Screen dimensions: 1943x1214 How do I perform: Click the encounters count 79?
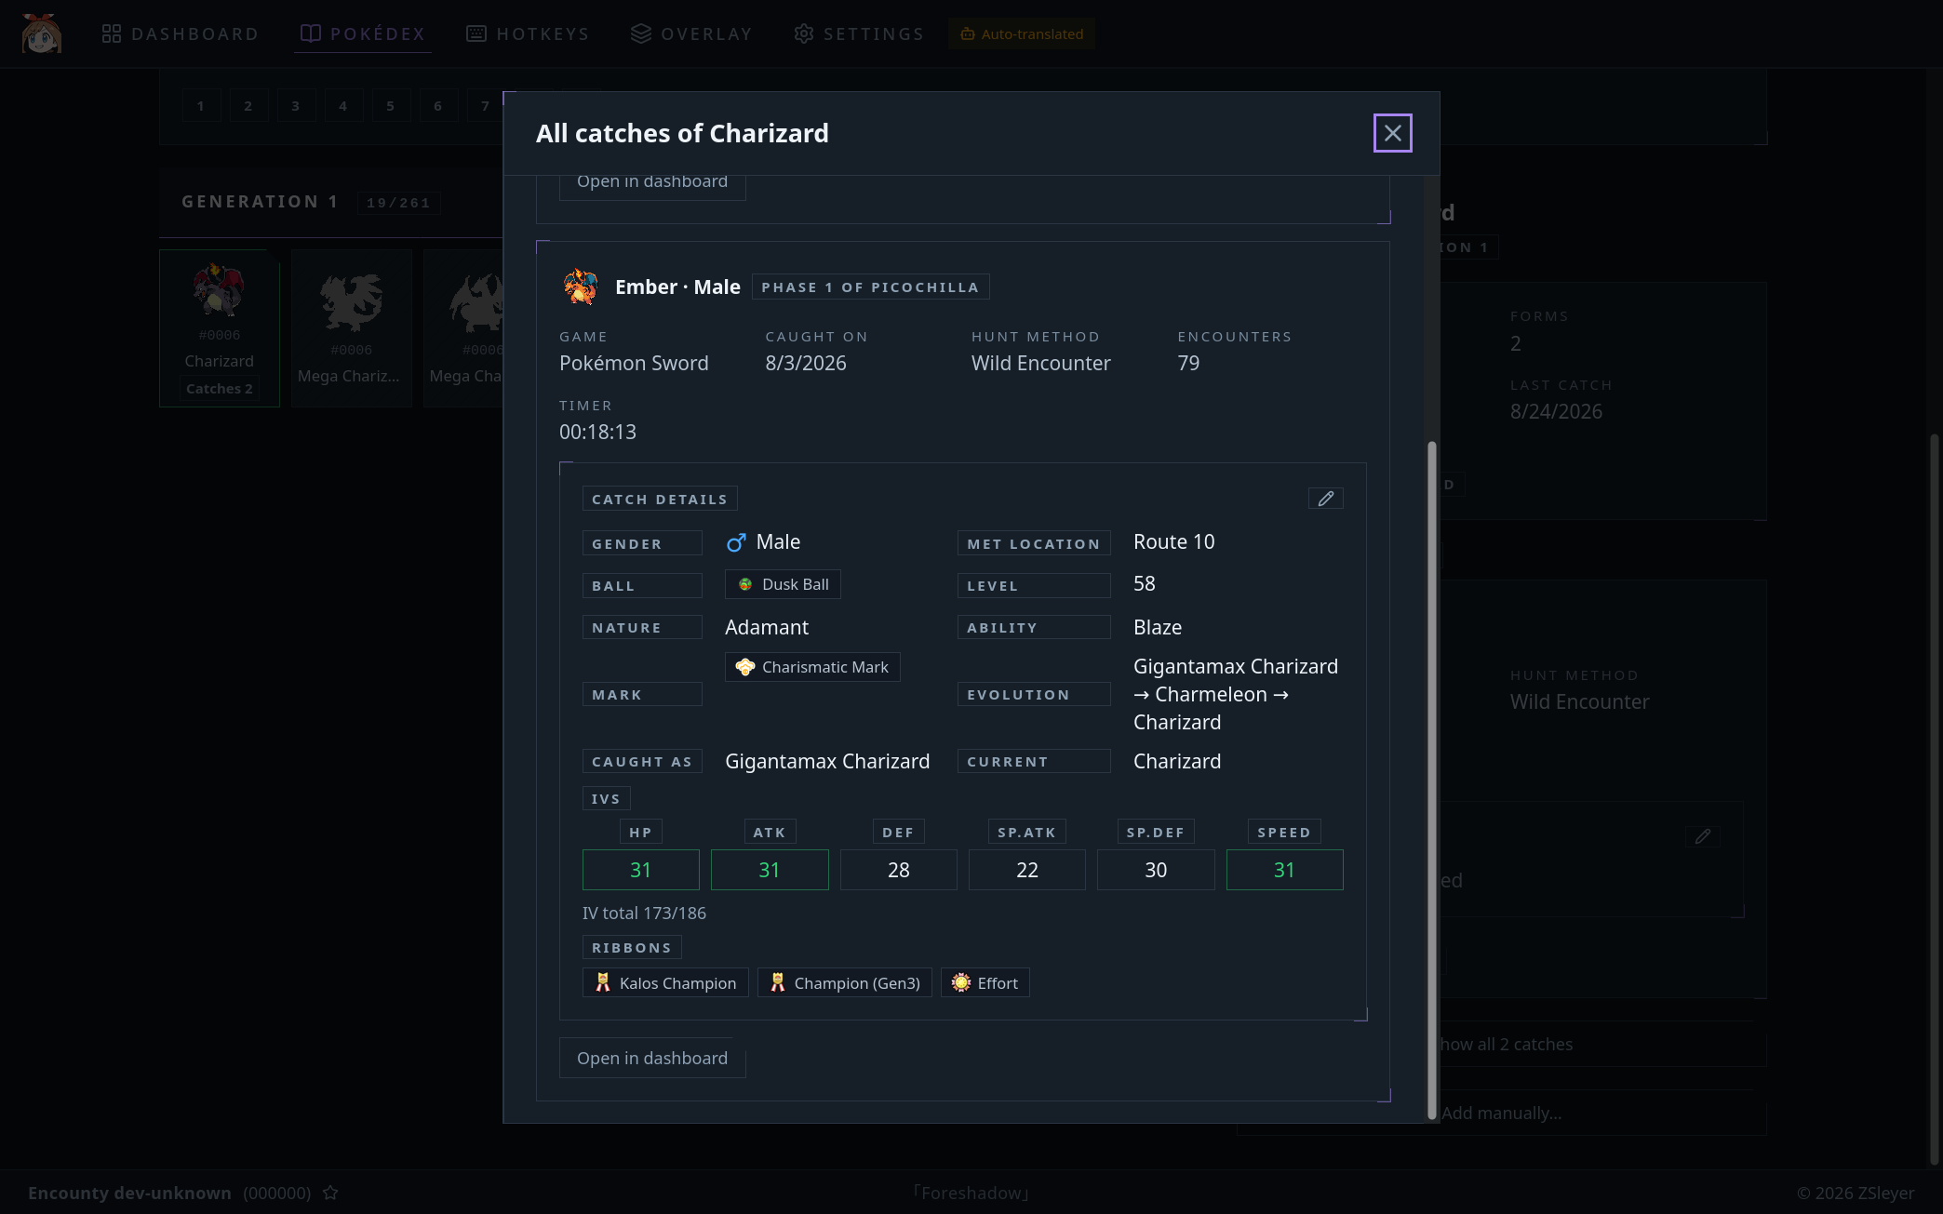[x=1188, y=363]
